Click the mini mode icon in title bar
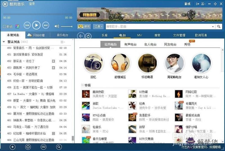This screenshot has height=151, width=225. tap(198, 4)
